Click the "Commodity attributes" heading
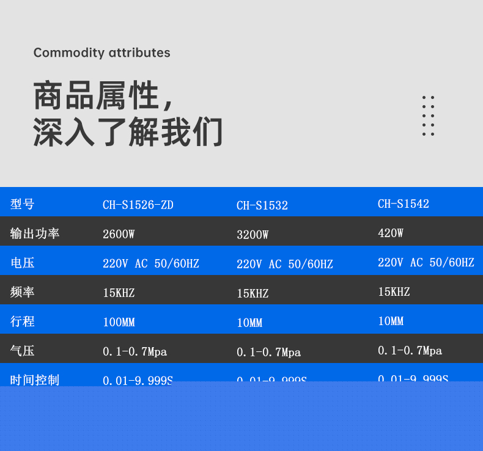 (x=101, y=53)
